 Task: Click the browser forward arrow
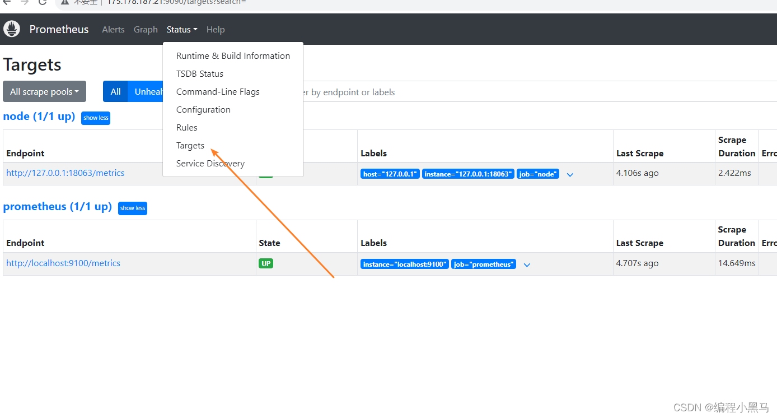(24, 2)
